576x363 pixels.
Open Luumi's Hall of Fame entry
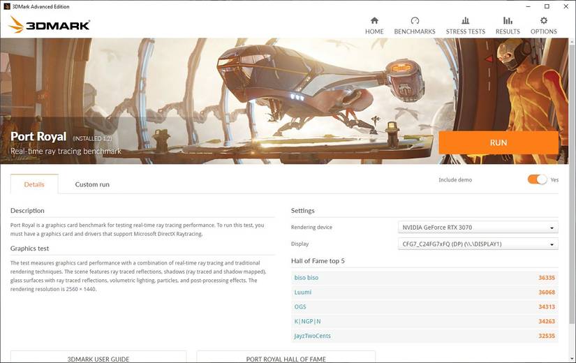[303, 292]
